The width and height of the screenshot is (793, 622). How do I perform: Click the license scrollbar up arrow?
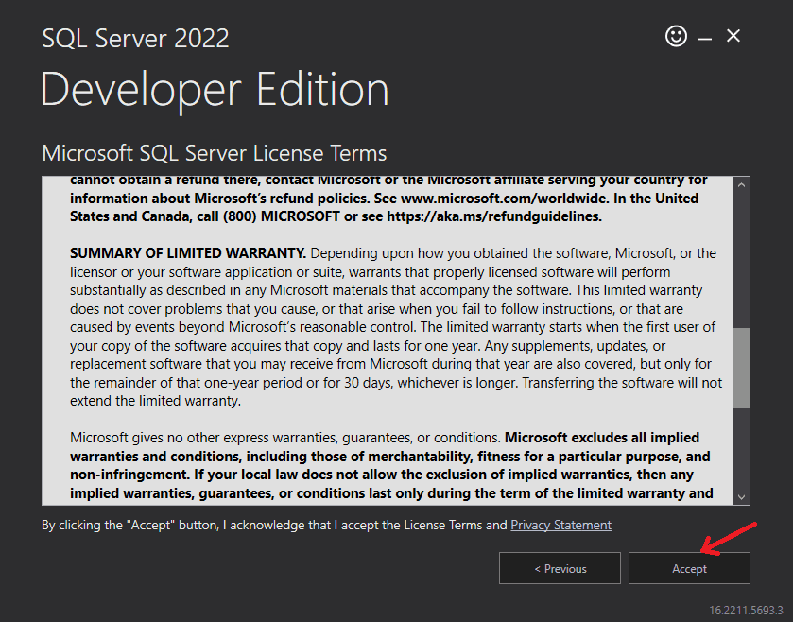[x=742, y=184]
